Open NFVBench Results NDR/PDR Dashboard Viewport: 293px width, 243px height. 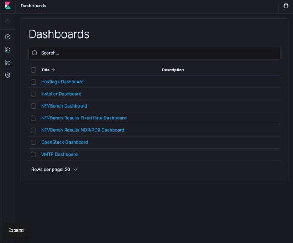click(x=83, y=130)
